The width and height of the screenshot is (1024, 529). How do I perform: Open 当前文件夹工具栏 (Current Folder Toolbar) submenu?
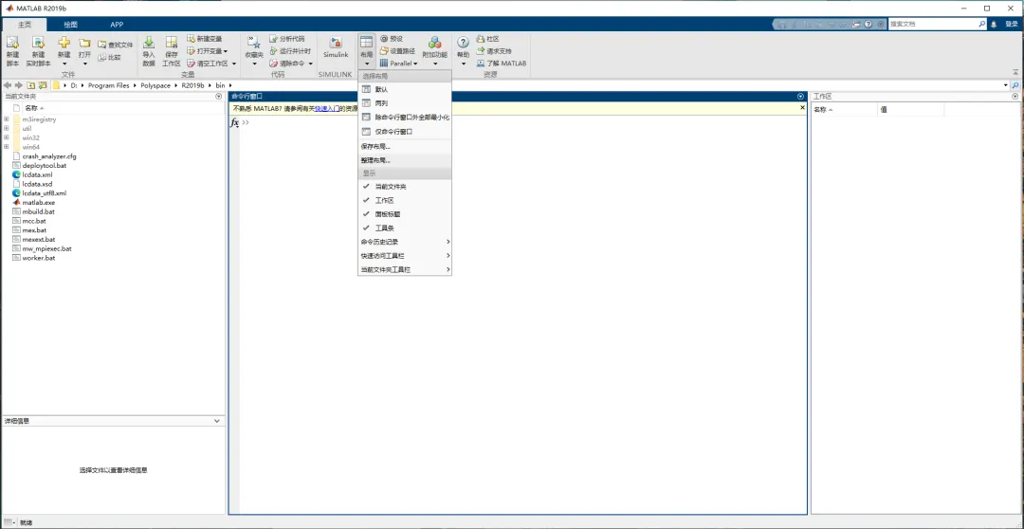404,269
